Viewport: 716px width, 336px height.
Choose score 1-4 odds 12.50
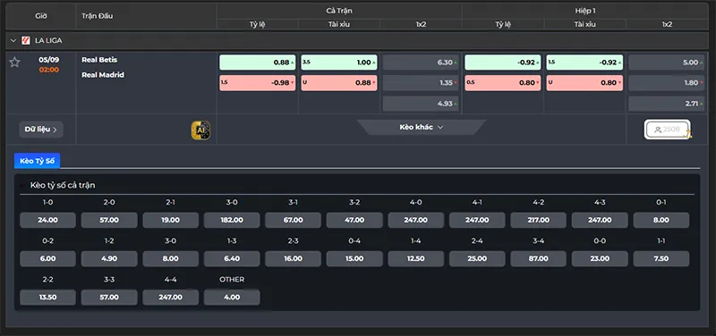click(x=416, y=259)
